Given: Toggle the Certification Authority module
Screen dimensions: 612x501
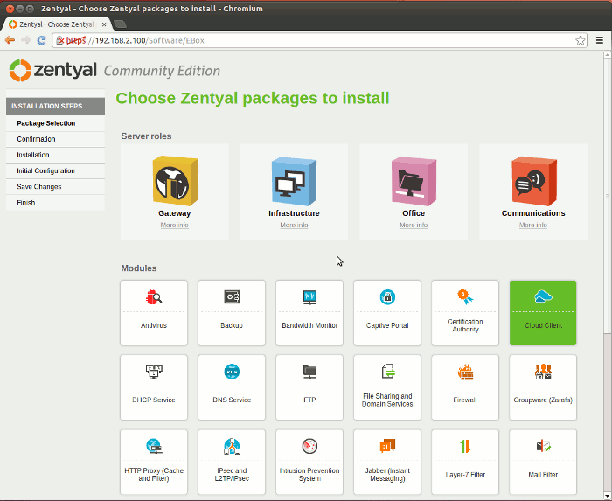Looking at the screenshot, I should tap(465, 313).
